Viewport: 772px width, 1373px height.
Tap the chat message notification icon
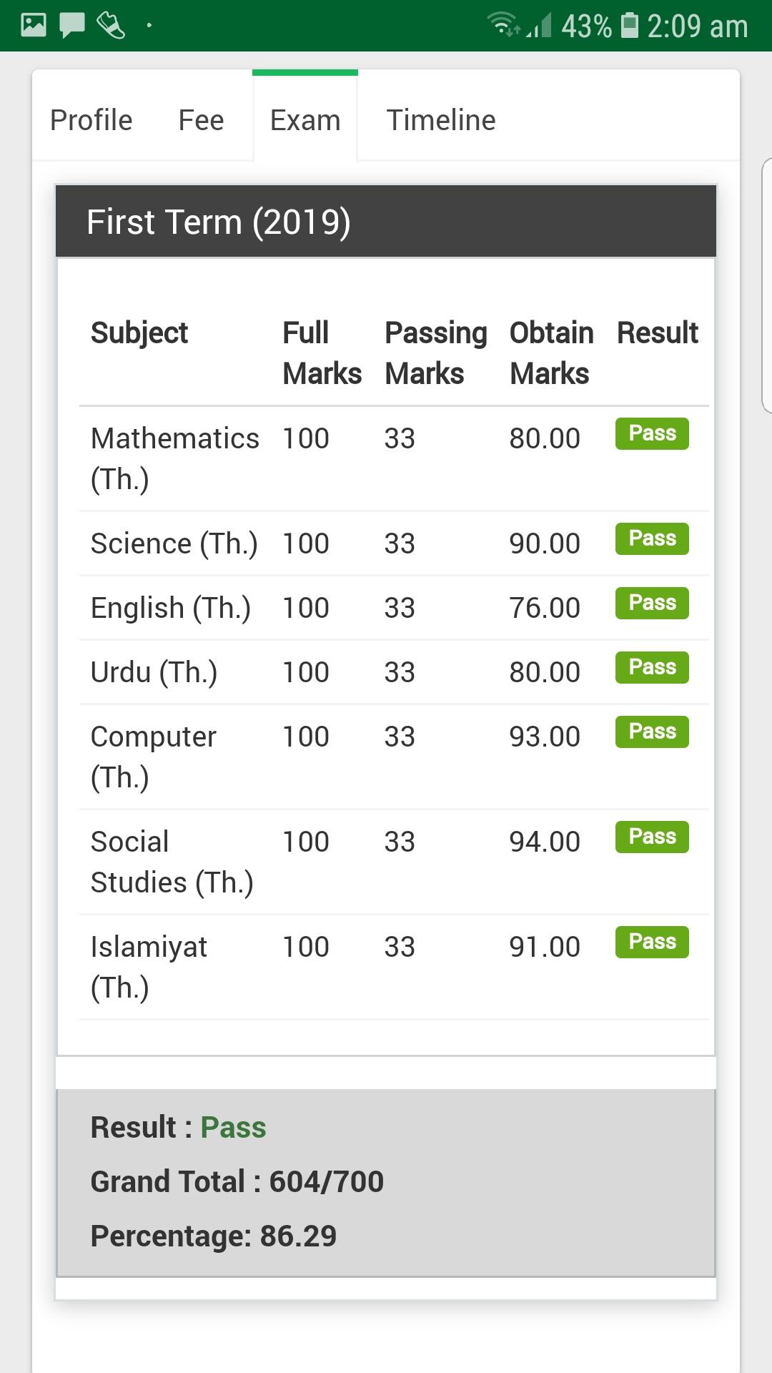[72, 26]
